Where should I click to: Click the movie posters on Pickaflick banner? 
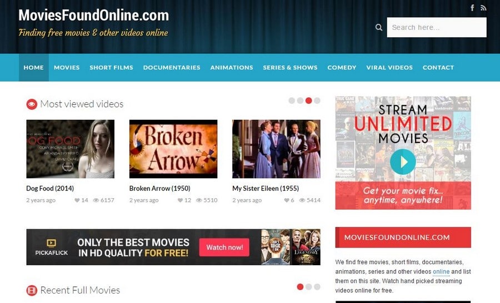click(x=291, y=247)
